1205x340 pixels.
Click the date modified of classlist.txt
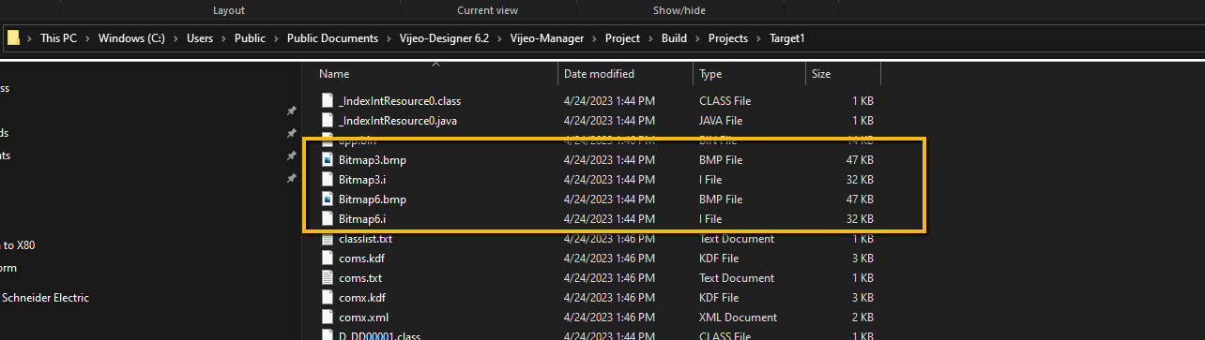click(x=609, y=239)
